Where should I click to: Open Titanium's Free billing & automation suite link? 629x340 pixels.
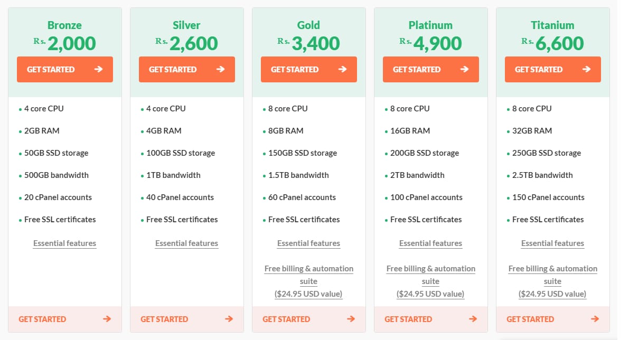pos(552,281)
